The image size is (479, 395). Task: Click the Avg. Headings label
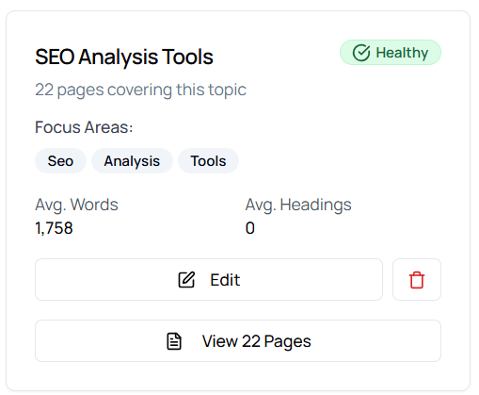[x=298, y=205]
